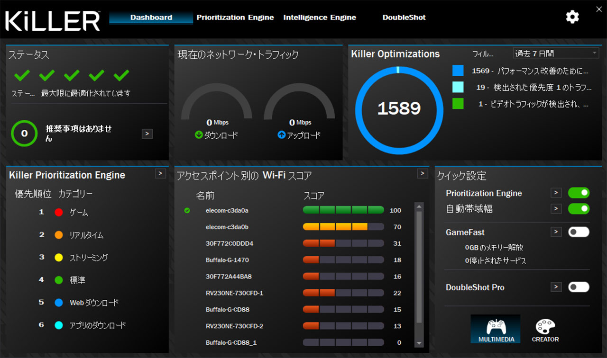Select the 30F772C0DDD4 access point
The image size is (607, 358).
click(x=230, y=243)
